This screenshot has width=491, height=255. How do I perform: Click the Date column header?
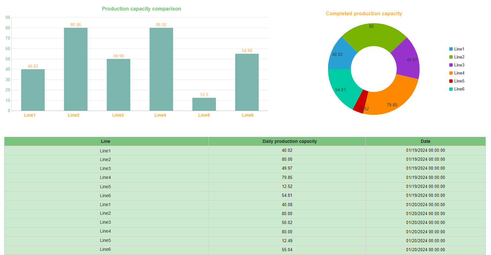pos(425,141)
